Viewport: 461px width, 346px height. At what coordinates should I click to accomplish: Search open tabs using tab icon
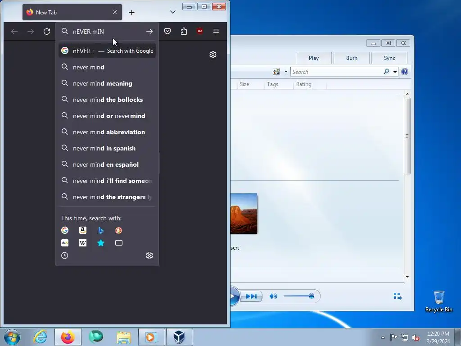point(119,243)
